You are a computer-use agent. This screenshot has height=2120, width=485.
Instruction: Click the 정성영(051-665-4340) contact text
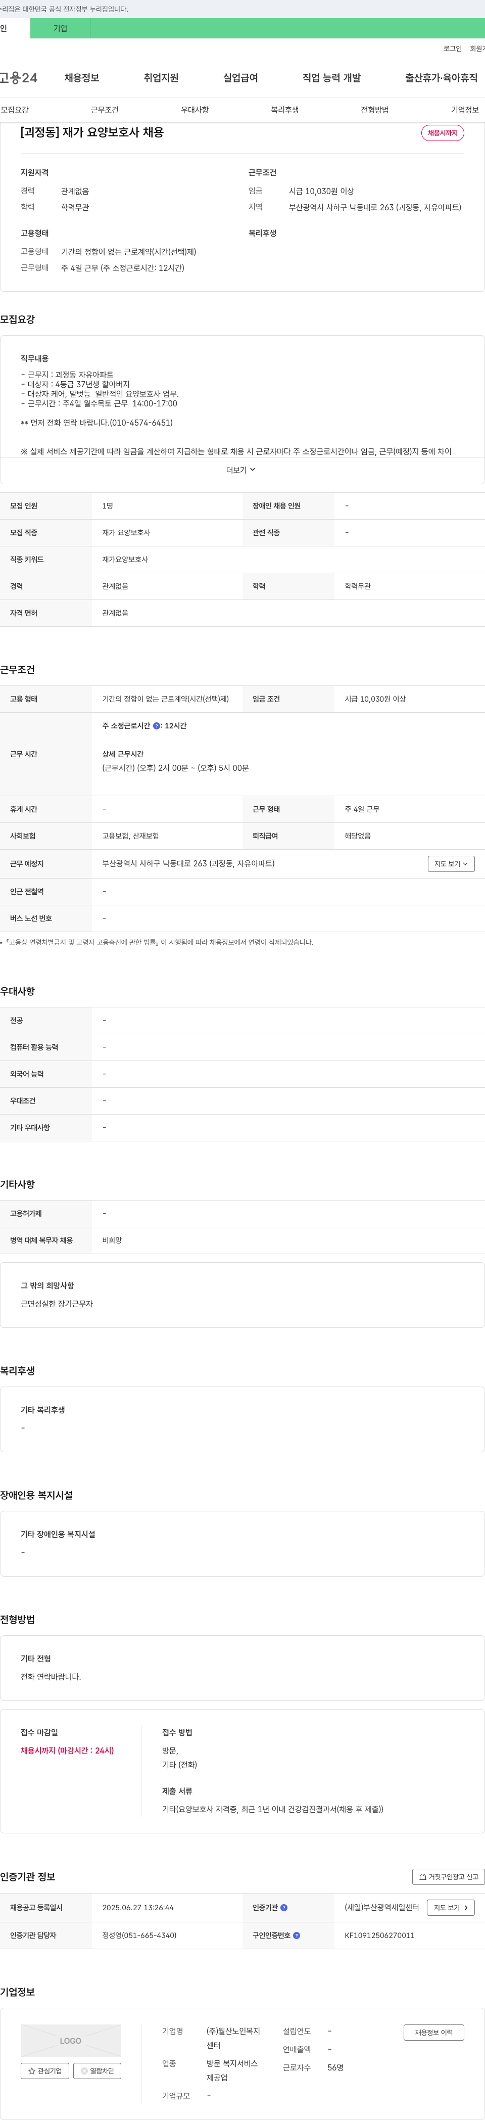[x=139, y=1935]
